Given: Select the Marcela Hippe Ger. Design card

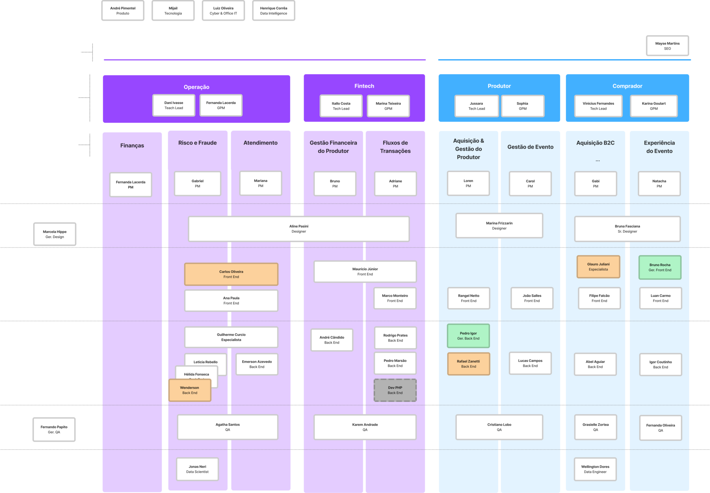Looking at the screenshot, I should (x=55, y=234).
